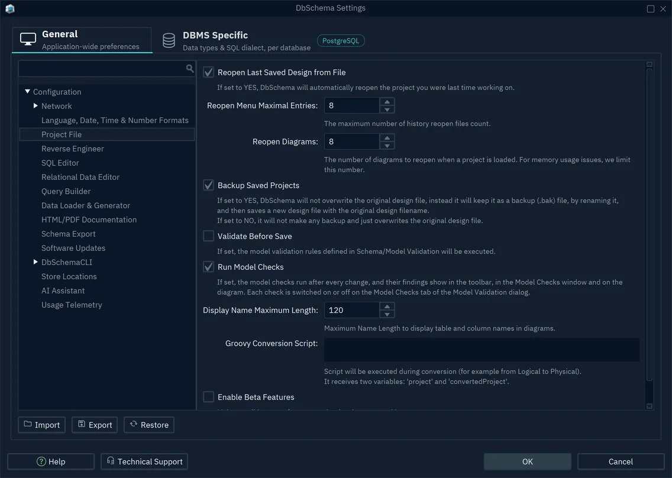Increase Display Name Maximum Length

[387, 306]
